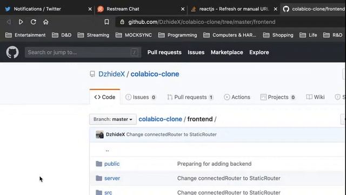This screenshot has width=346, height=195.
Task: Open the R&D bookmarks folder
Action: [x=332, y=35]
